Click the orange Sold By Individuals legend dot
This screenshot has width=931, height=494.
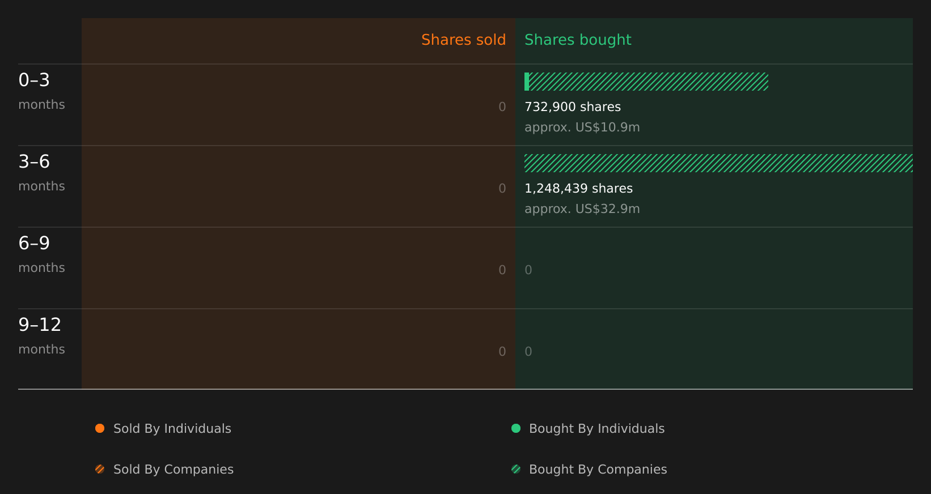[100, 428]
